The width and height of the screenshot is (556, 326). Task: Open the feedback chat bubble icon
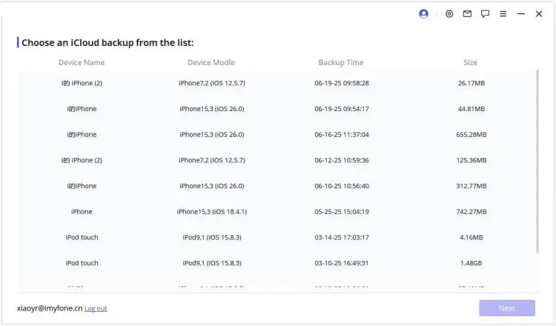(485, 14)
